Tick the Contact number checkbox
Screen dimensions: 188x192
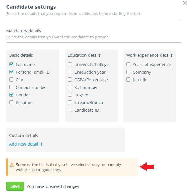(x=11, y=87)
